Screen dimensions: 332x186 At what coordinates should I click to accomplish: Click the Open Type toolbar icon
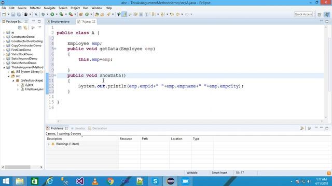tap(97, 14)
